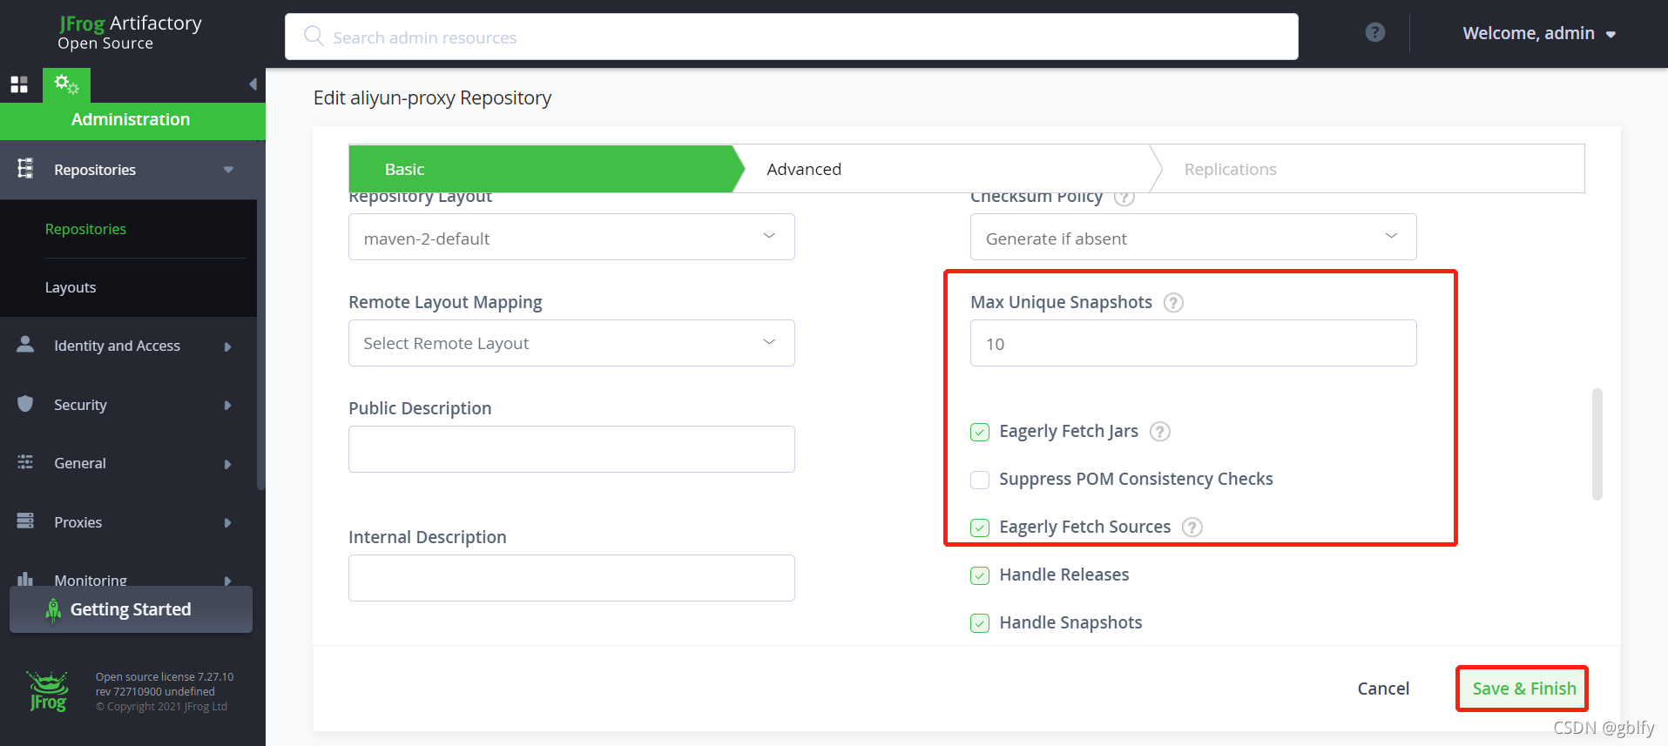This screenshot has height=746, width=1668.
Task: Expand the Security menu
Action: [x=227, y=405]
